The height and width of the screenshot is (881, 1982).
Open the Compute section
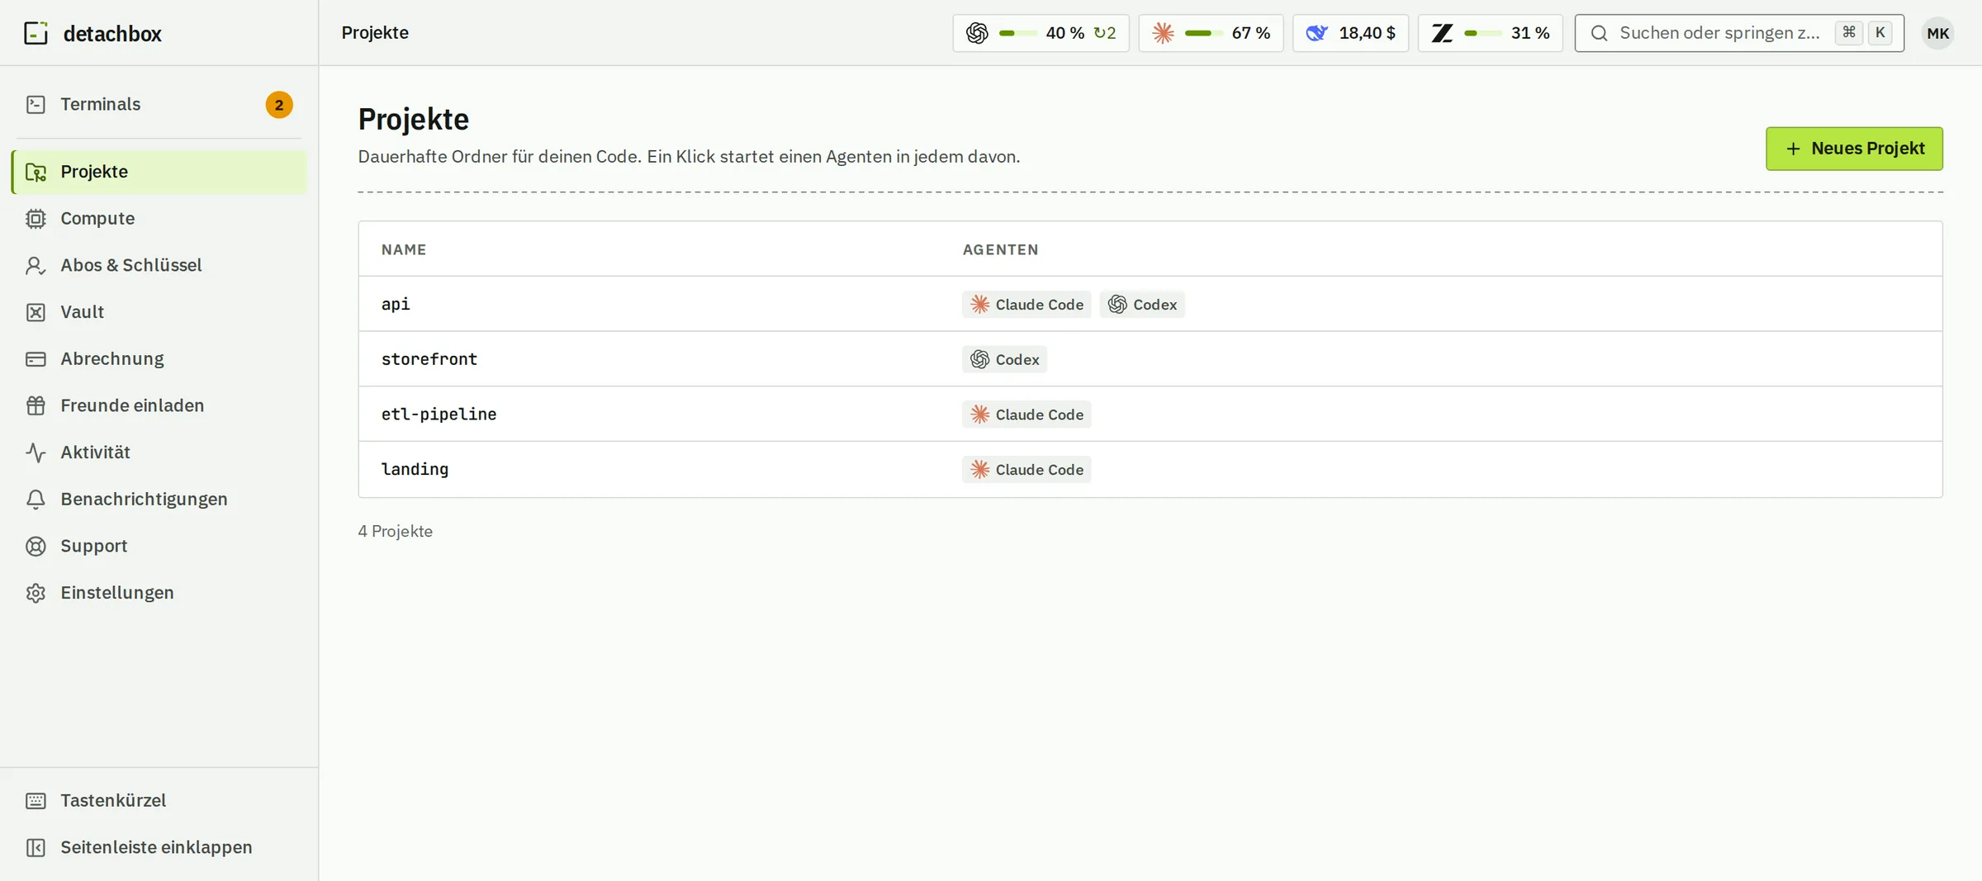tap(159, 219)
